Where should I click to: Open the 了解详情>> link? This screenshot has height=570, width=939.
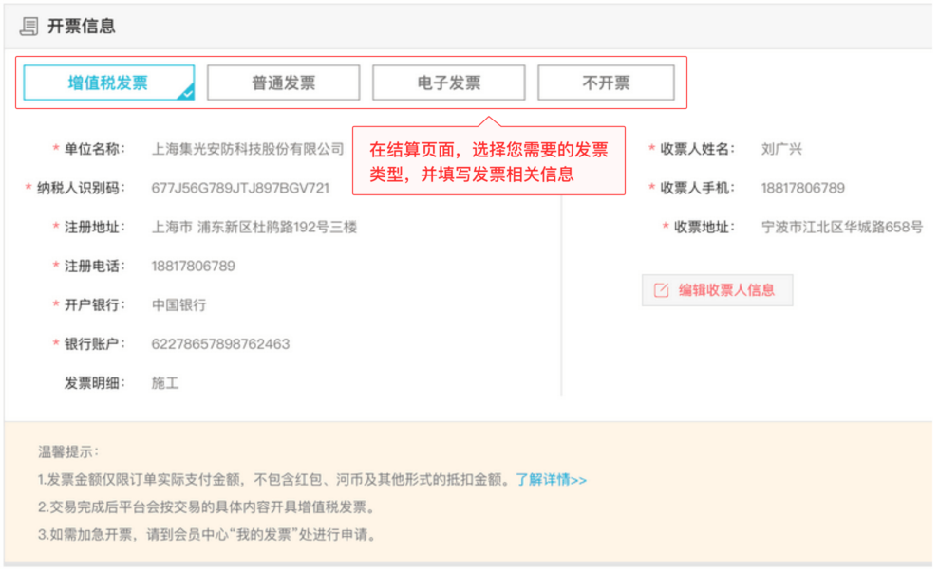551,480
